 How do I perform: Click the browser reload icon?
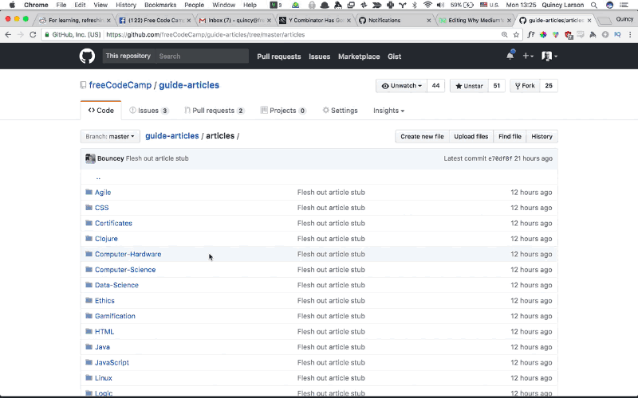(x=33, y=35)
